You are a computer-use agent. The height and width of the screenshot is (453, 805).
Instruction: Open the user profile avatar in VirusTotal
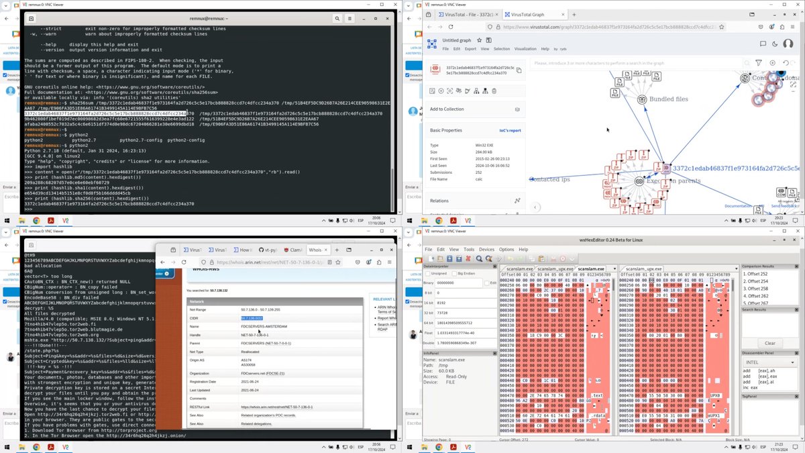[788, 44]
